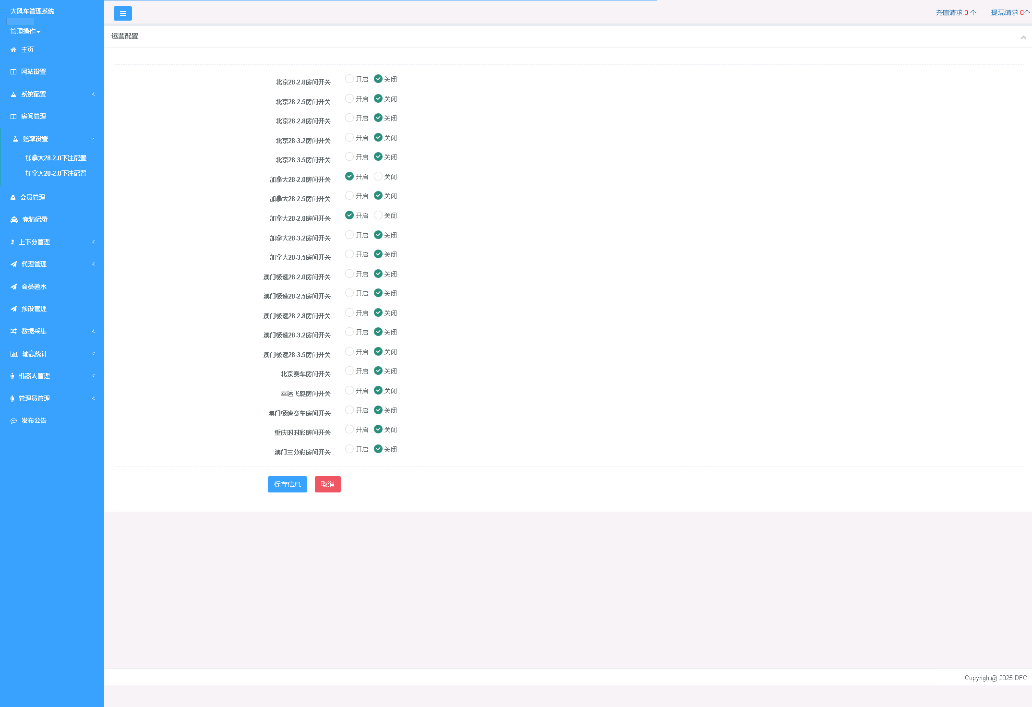This screenshot has height=707, width=1032.
Task: Click the bar chart icon beside 输赢统计
Action: pyautogui.click(x=13, y=354)
